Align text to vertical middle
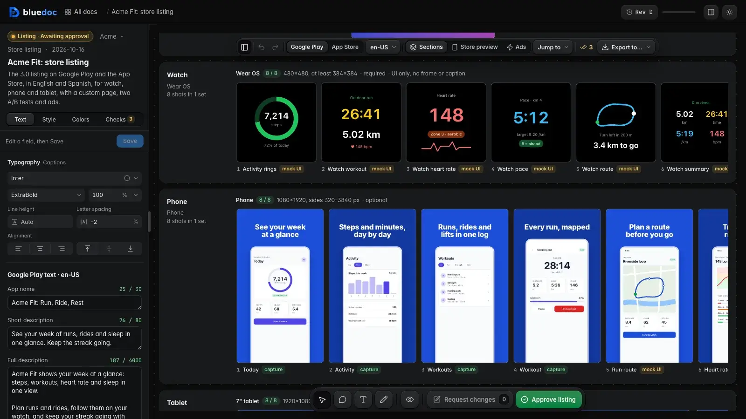The width and height of the screenshot is (746, 419). [x=109, y=249]
